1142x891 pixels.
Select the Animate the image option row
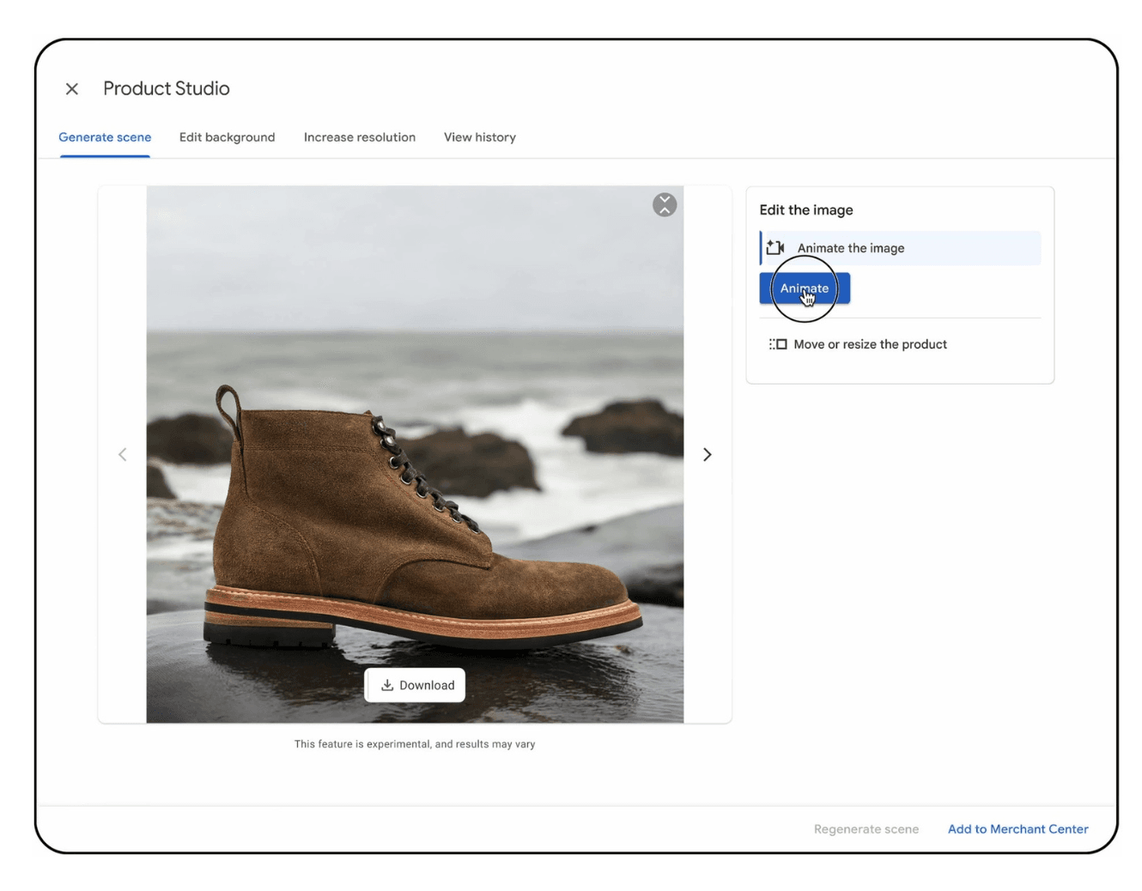click(899, 247)
